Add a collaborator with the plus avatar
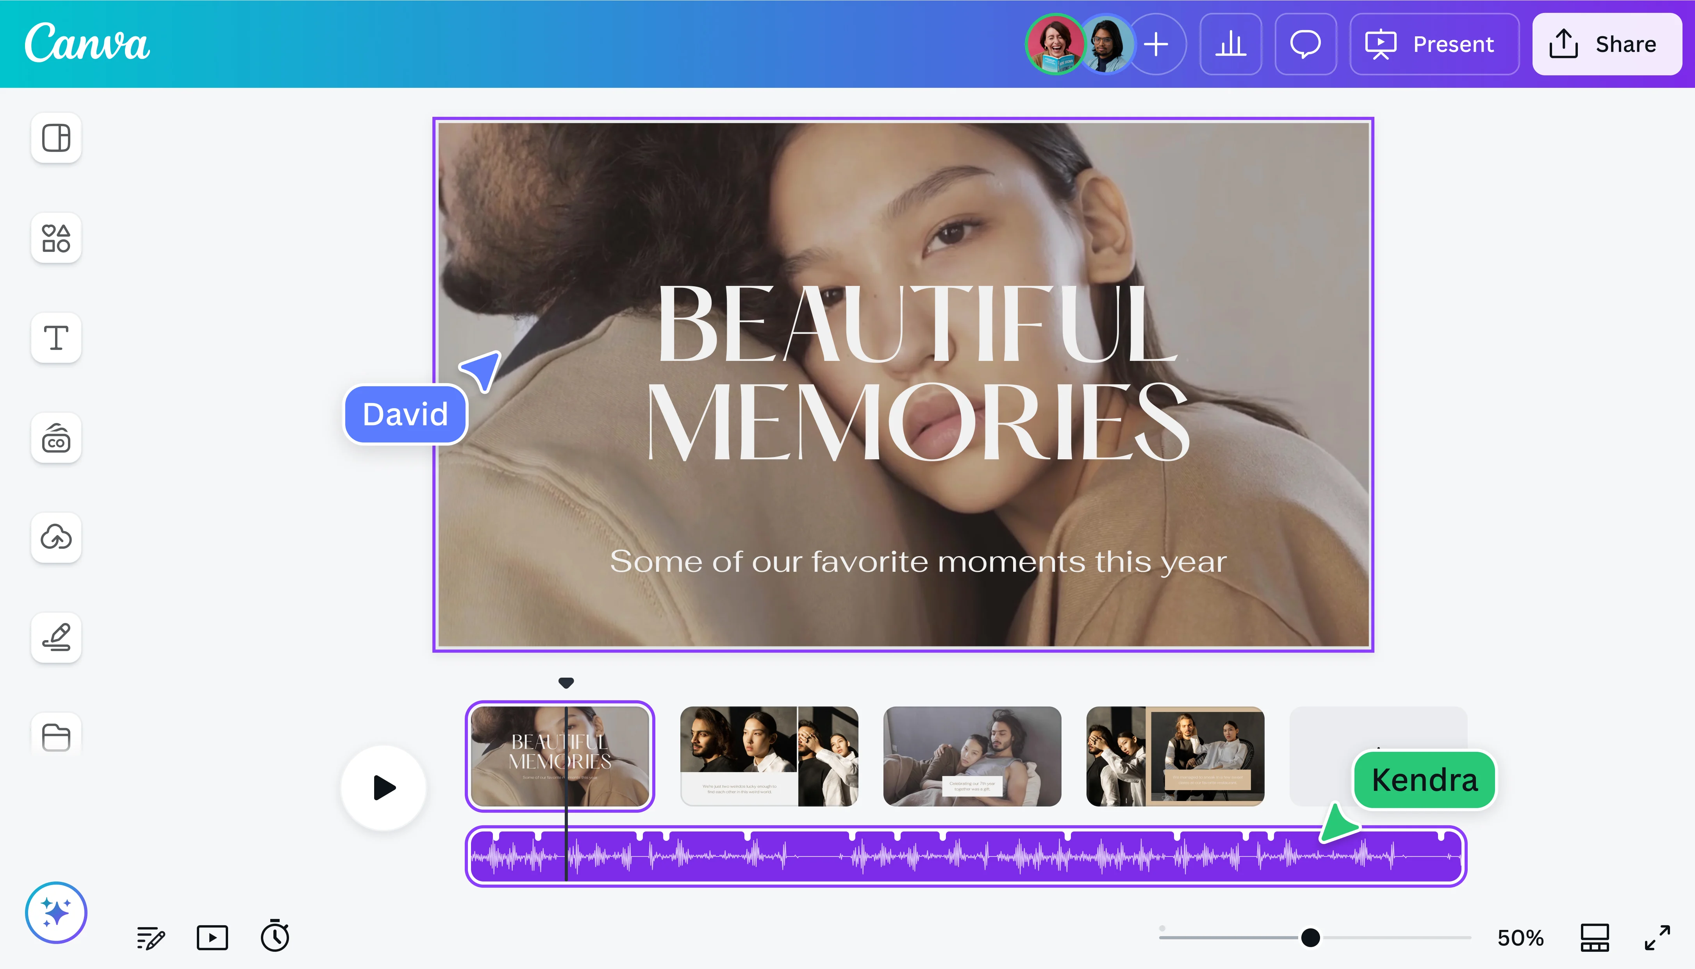 coord(1156,44)
